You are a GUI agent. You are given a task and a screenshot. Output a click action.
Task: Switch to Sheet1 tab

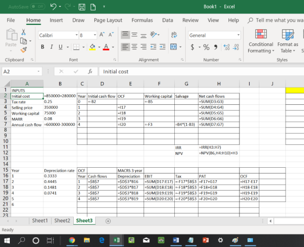(x=40, y=220)
